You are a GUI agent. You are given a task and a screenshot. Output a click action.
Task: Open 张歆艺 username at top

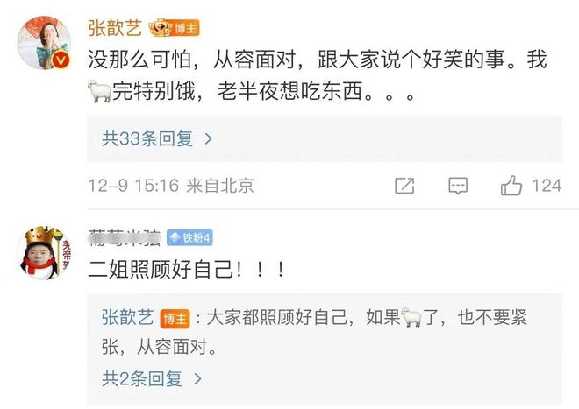pos(115,28)
